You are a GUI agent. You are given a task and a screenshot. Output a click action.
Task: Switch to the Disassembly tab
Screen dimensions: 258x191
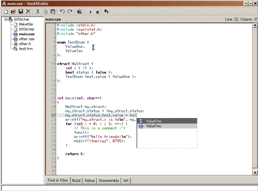pos(109,180)
